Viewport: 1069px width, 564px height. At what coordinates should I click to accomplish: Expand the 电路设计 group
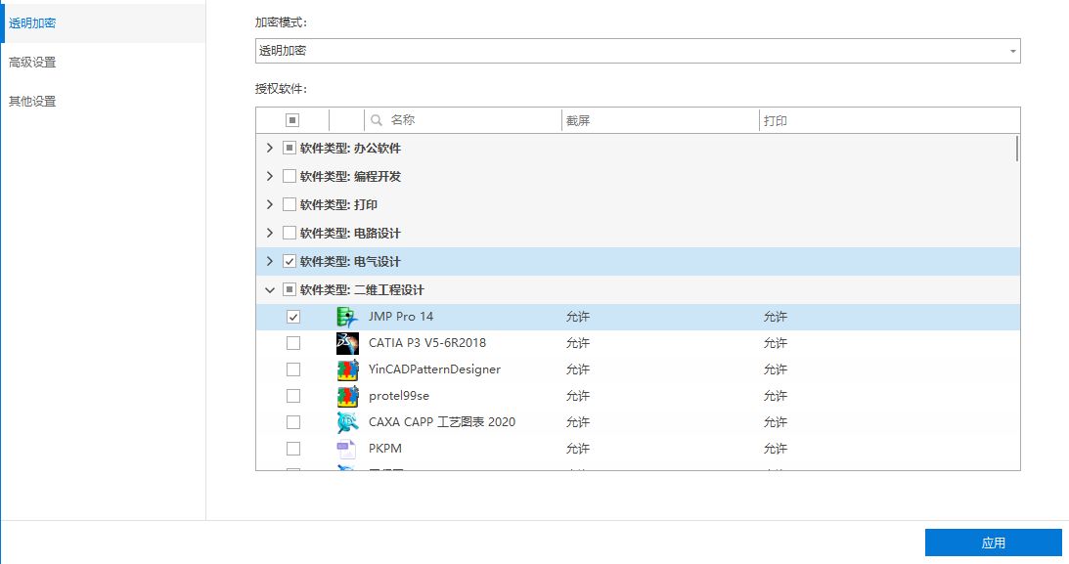coord(270,233)
